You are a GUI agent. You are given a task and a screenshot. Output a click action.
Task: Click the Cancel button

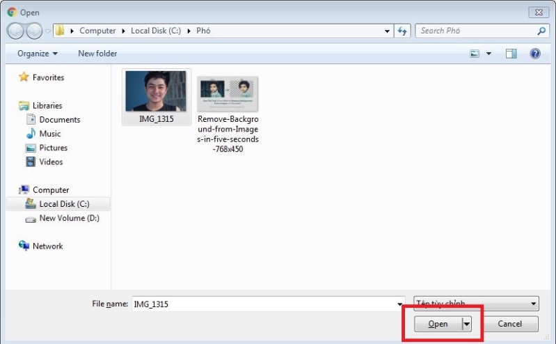(x=509, y=324)
